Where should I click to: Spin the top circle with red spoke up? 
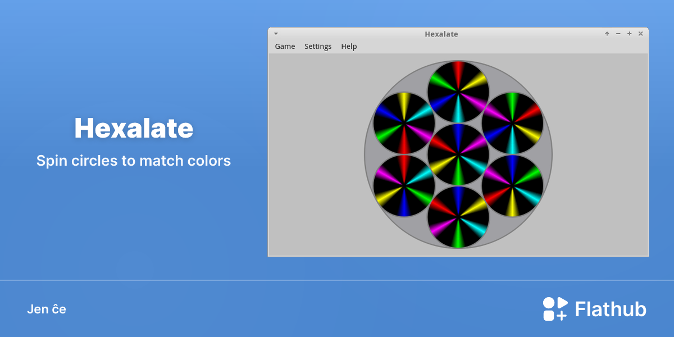(458, 92)
